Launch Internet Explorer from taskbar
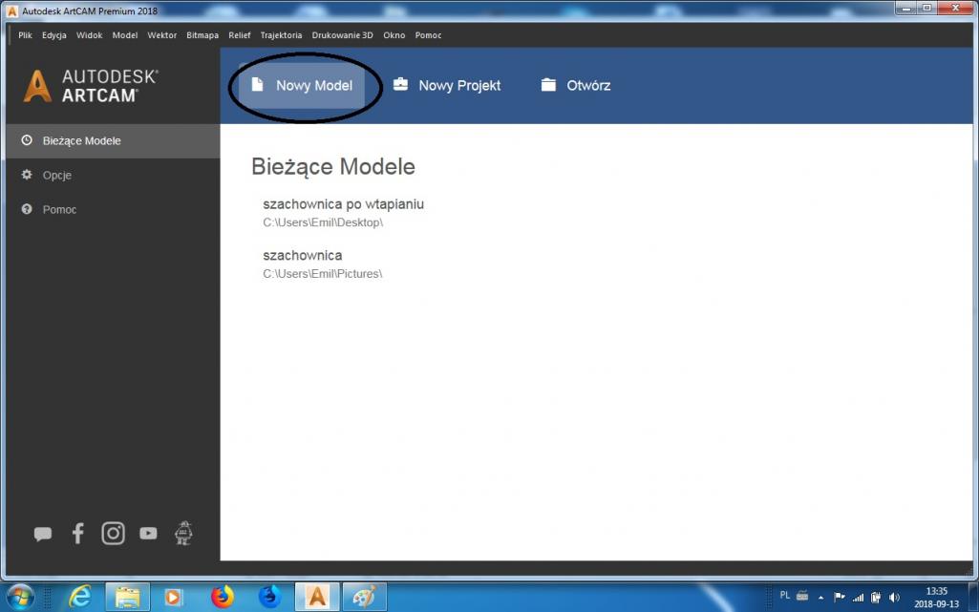The height and width of the screenshot is (612, 979). click(x=80, y=597)
